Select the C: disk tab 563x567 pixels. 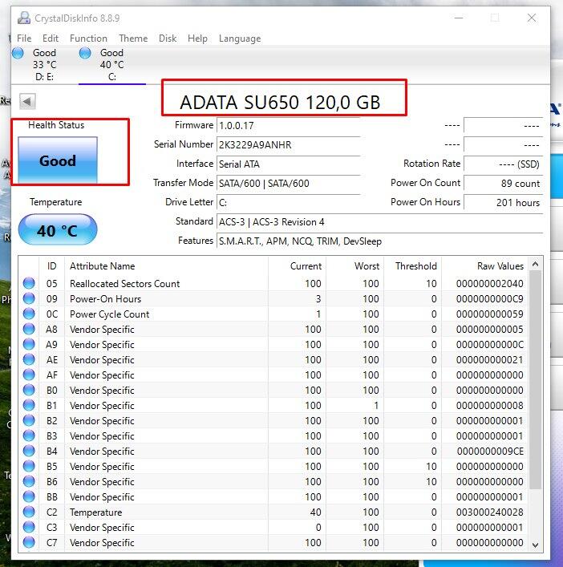[x=112, y=64]
